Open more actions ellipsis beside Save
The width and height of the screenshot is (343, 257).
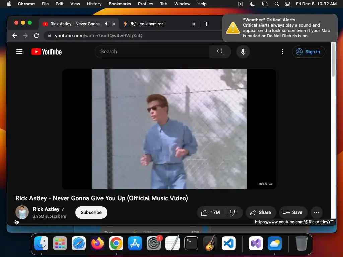click(316, 212)
